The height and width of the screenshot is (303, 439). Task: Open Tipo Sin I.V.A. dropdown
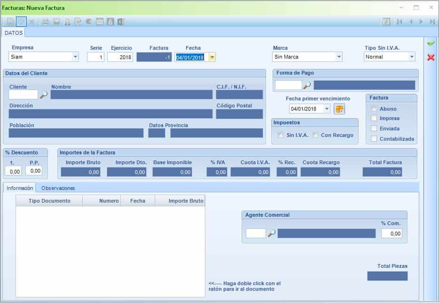tap(412, 57)
